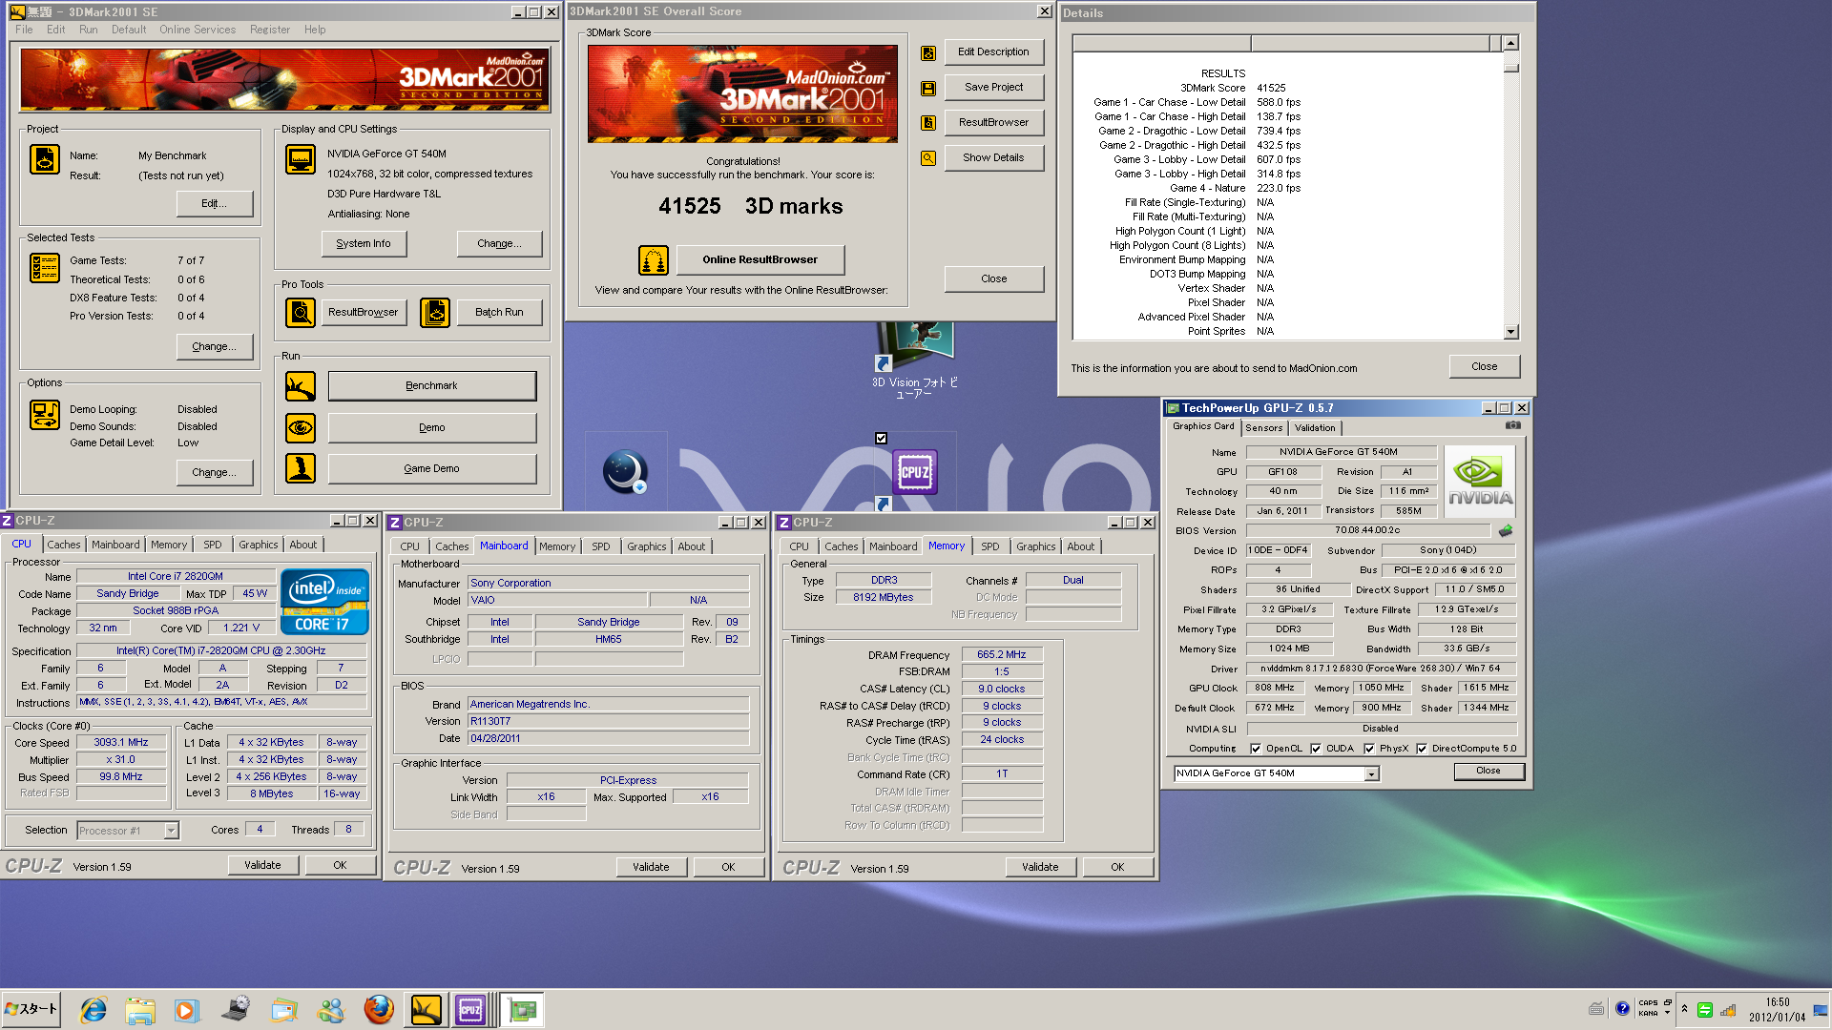Click the icon beside the ResultBrowser button in Overall Score
1832x1030 pixels.
pos(927,123)
